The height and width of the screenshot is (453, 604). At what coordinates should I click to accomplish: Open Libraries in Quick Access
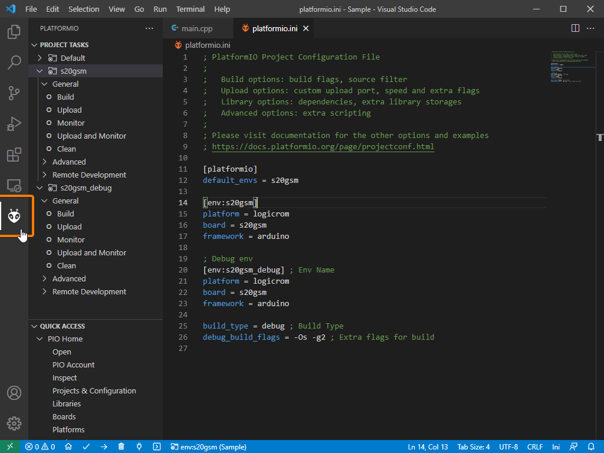[x=67, y=403]
